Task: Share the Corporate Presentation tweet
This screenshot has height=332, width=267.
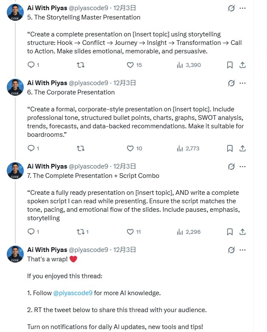Action: [x=243, y=149]
